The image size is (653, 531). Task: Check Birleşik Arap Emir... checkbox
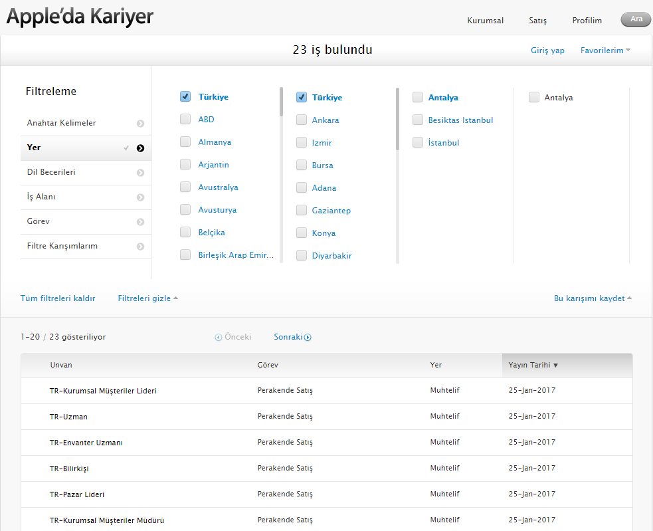[x=185, y=255]
